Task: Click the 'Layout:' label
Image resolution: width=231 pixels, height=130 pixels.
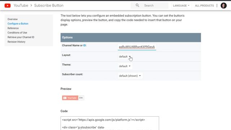Action: 66,55
